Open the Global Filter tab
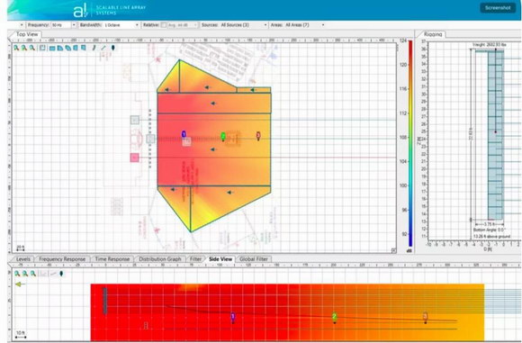This screenshot has width=522, height=343. pos(254,259)
